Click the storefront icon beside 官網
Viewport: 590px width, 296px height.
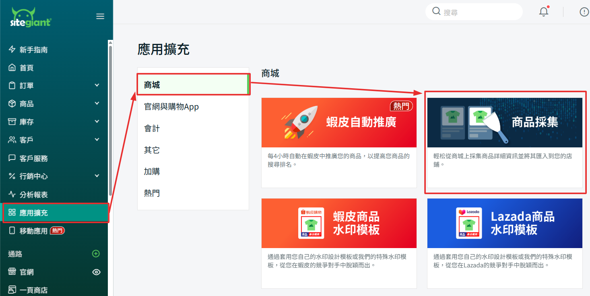pos(12,272)
